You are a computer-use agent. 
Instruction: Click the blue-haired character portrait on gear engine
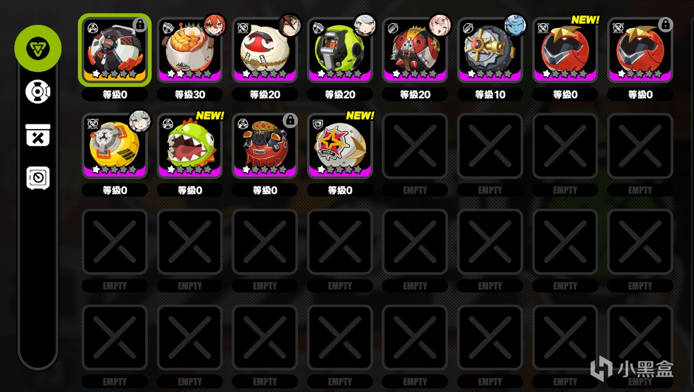coord(515,25)
